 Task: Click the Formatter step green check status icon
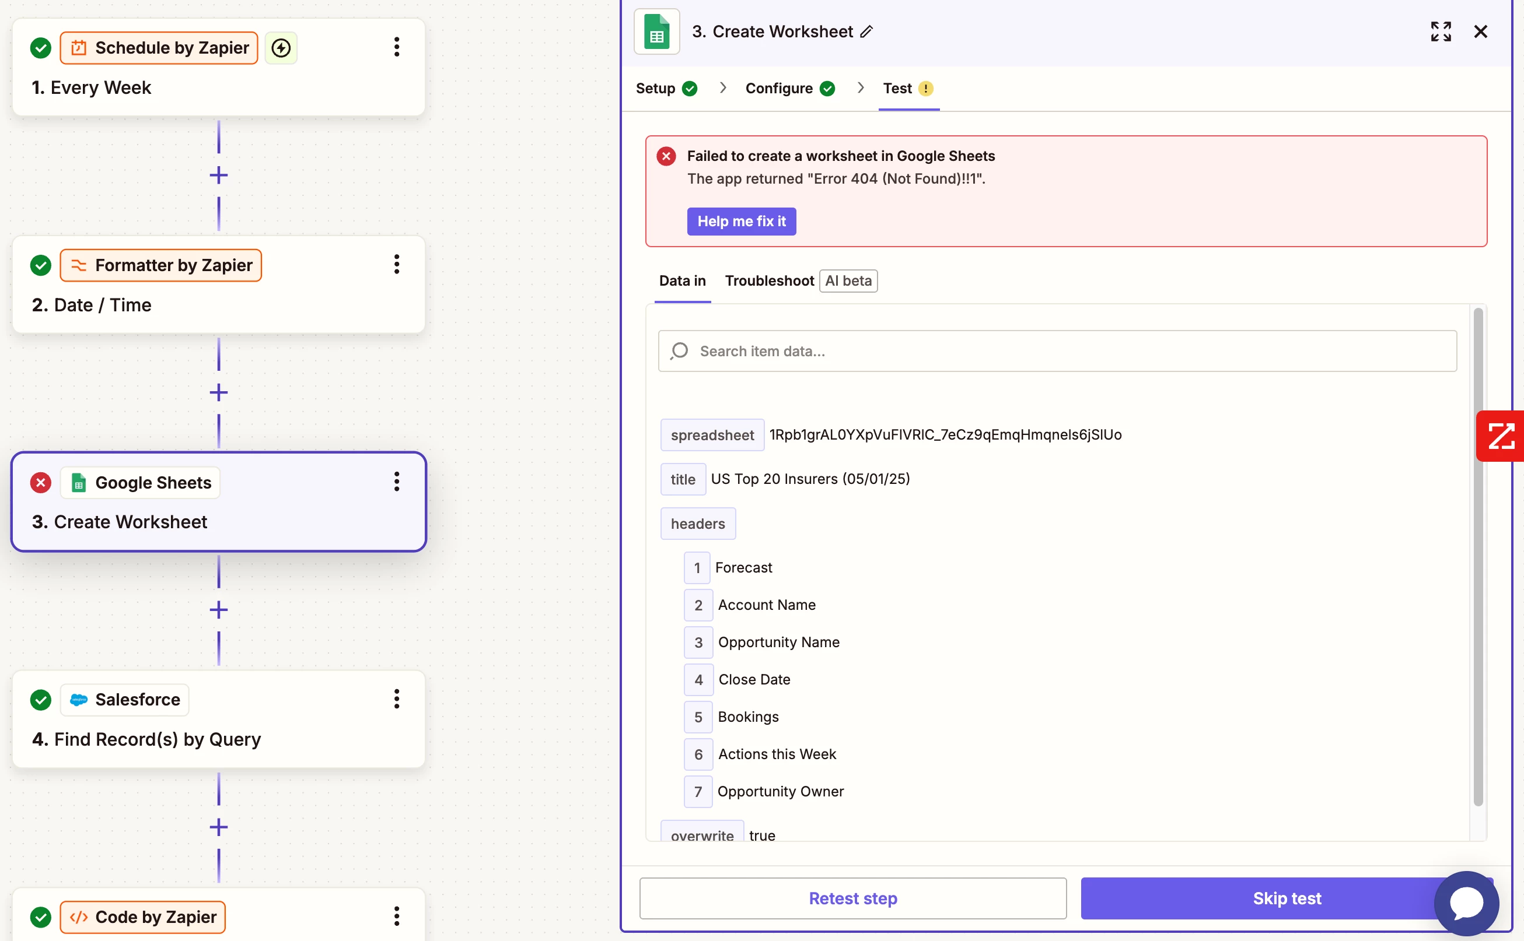click(40, 265)
